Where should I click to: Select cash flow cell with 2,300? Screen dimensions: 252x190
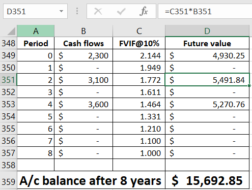pos(83,55)
